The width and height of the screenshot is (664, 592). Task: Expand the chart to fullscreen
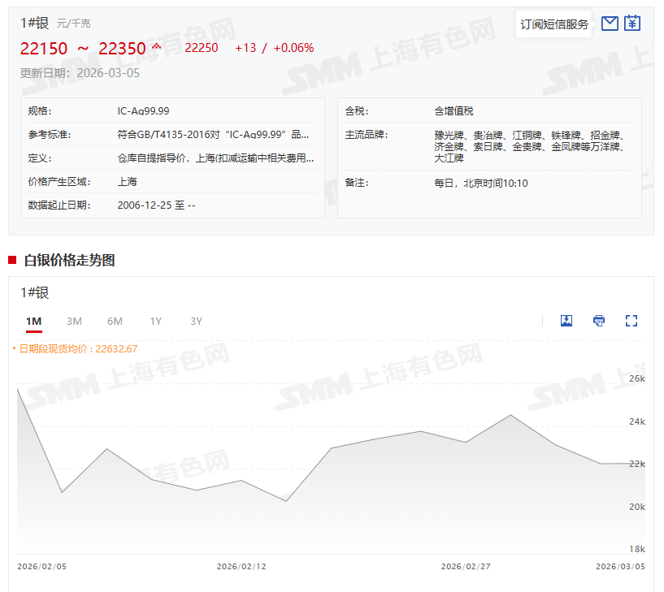[631, 321]
